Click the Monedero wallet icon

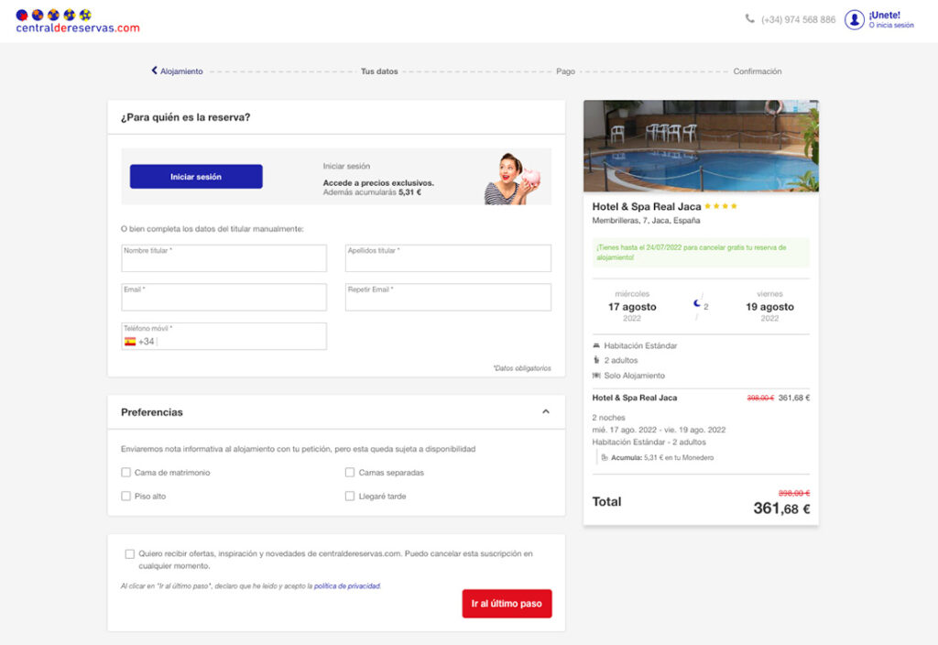point(605,458)
